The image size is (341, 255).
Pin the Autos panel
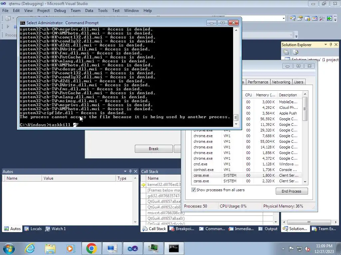tap(130, 171)
